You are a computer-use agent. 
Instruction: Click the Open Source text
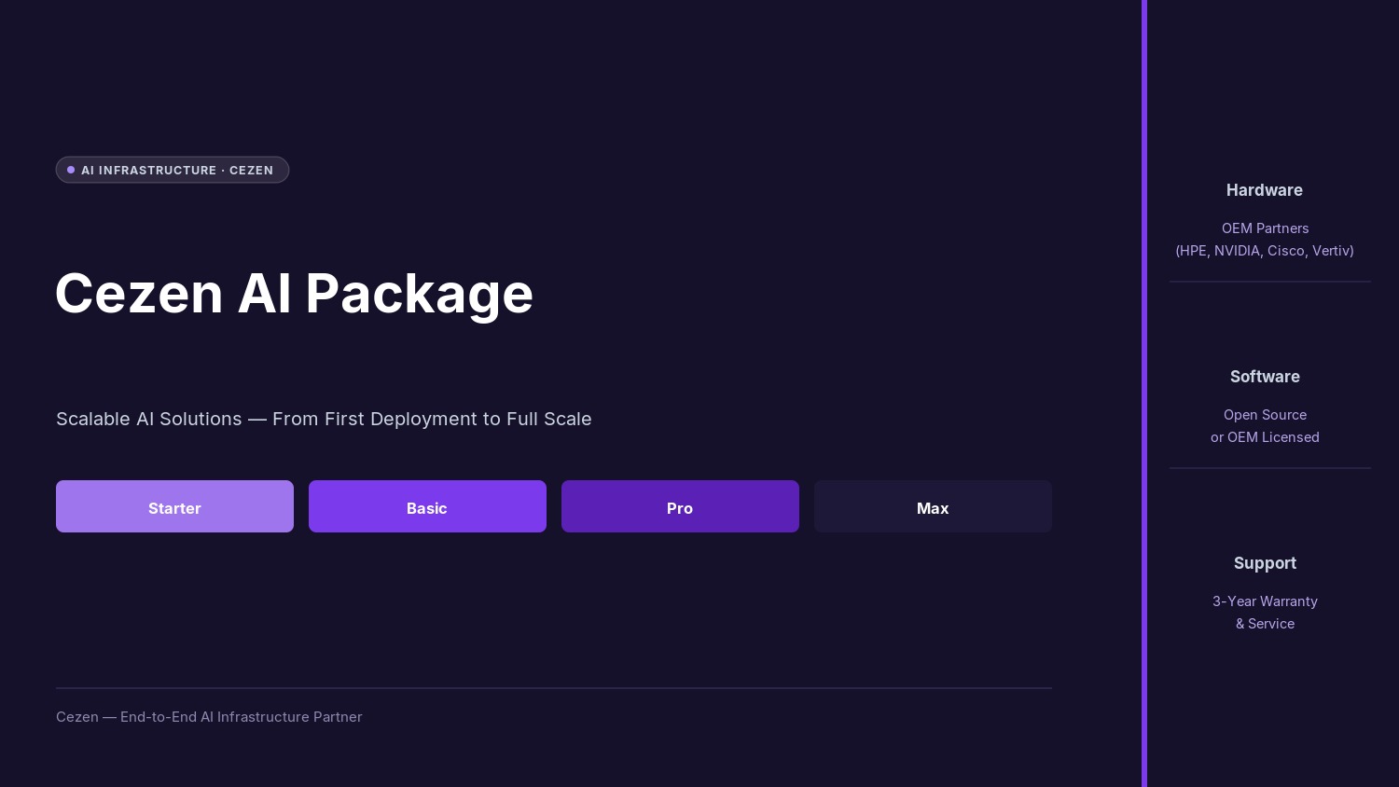click(x=1265, y=415)
